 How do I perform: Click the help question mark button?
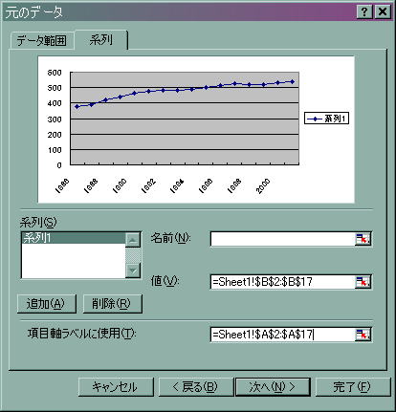coord(364,12)
